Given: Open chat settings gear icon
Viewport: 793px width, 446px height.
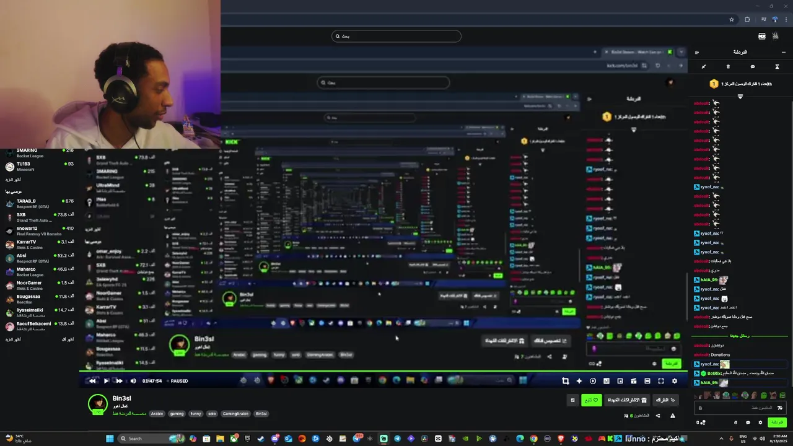Looking at the screenshot, I should (x=761, y=422).
